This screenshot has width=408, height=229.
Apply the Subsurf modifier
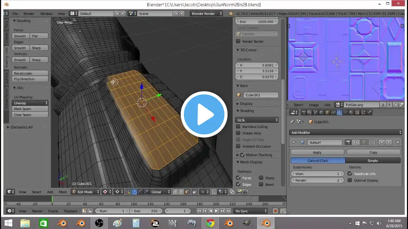click(317, 152)
